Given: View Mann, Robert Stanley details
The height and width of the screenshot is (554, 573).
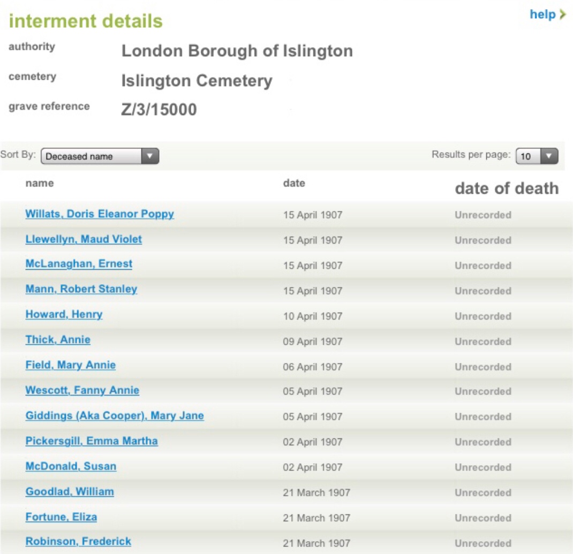Looking at the screenshot, I should point(81,289).
